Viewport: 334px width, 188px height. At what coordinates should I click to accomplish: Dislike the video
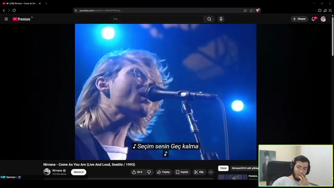pyautogui.click(x=149, y=172)
